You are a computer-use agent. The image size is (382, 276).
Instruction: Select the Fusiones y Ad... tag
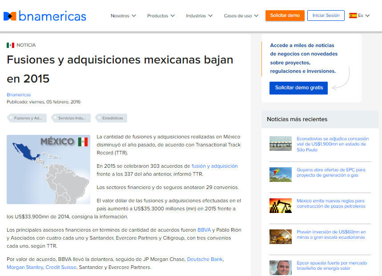[x=28, y=118]
